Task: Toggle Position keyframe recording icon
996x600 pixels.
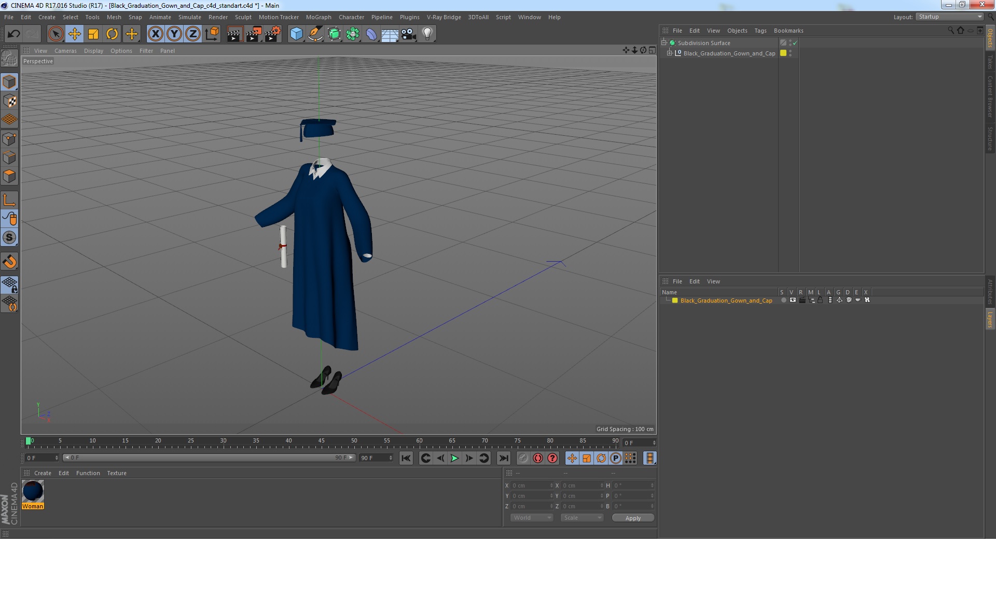Action: pos(572,458)
